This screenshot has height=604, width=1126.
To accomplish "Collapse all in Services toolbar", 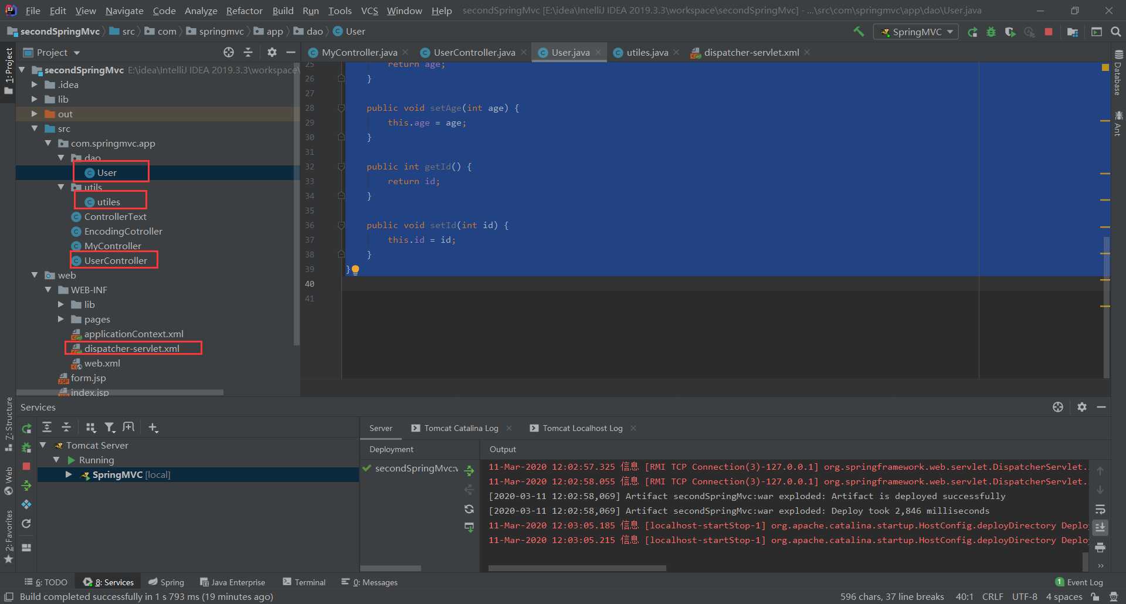I will click(x=66, y=427).
